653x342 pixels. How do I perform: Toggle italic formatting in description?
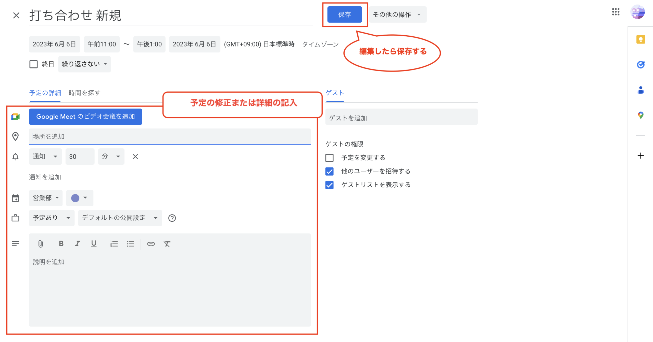click(x=77, y=244)
